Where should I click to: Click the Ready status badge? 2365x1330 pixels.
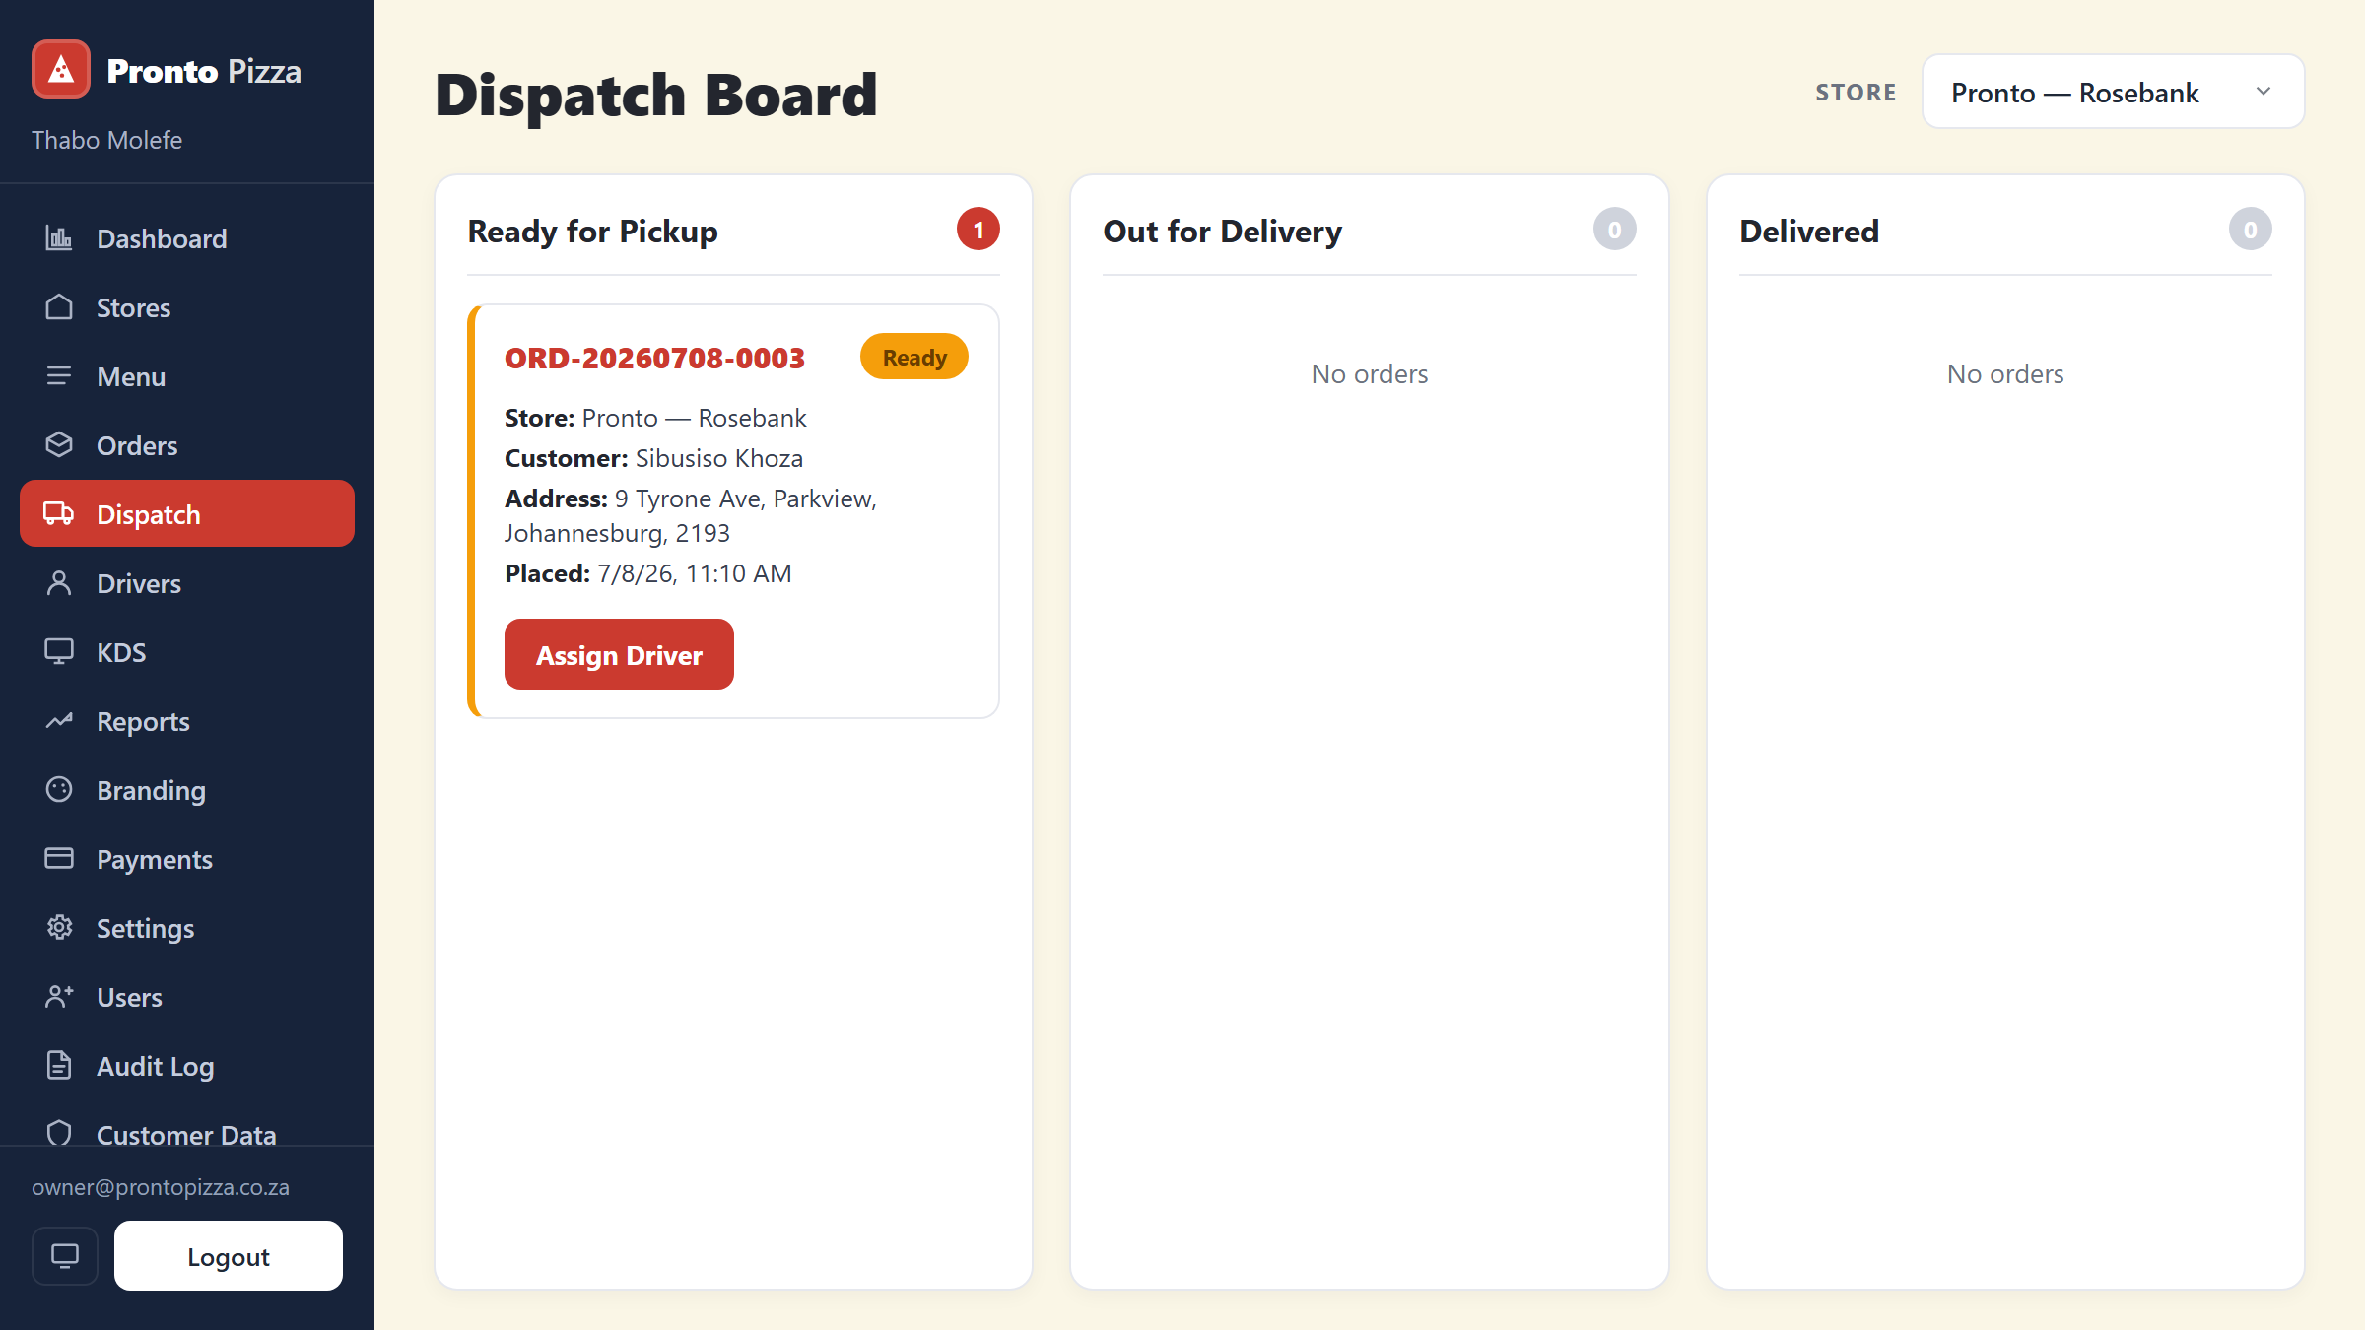(914, 357)
